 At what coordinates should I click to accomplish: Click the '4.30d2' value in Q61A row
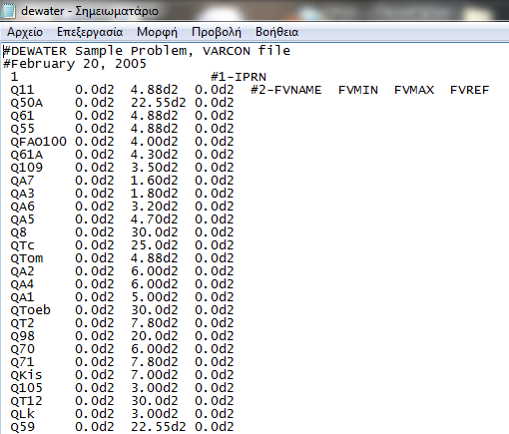click(155, 155)
